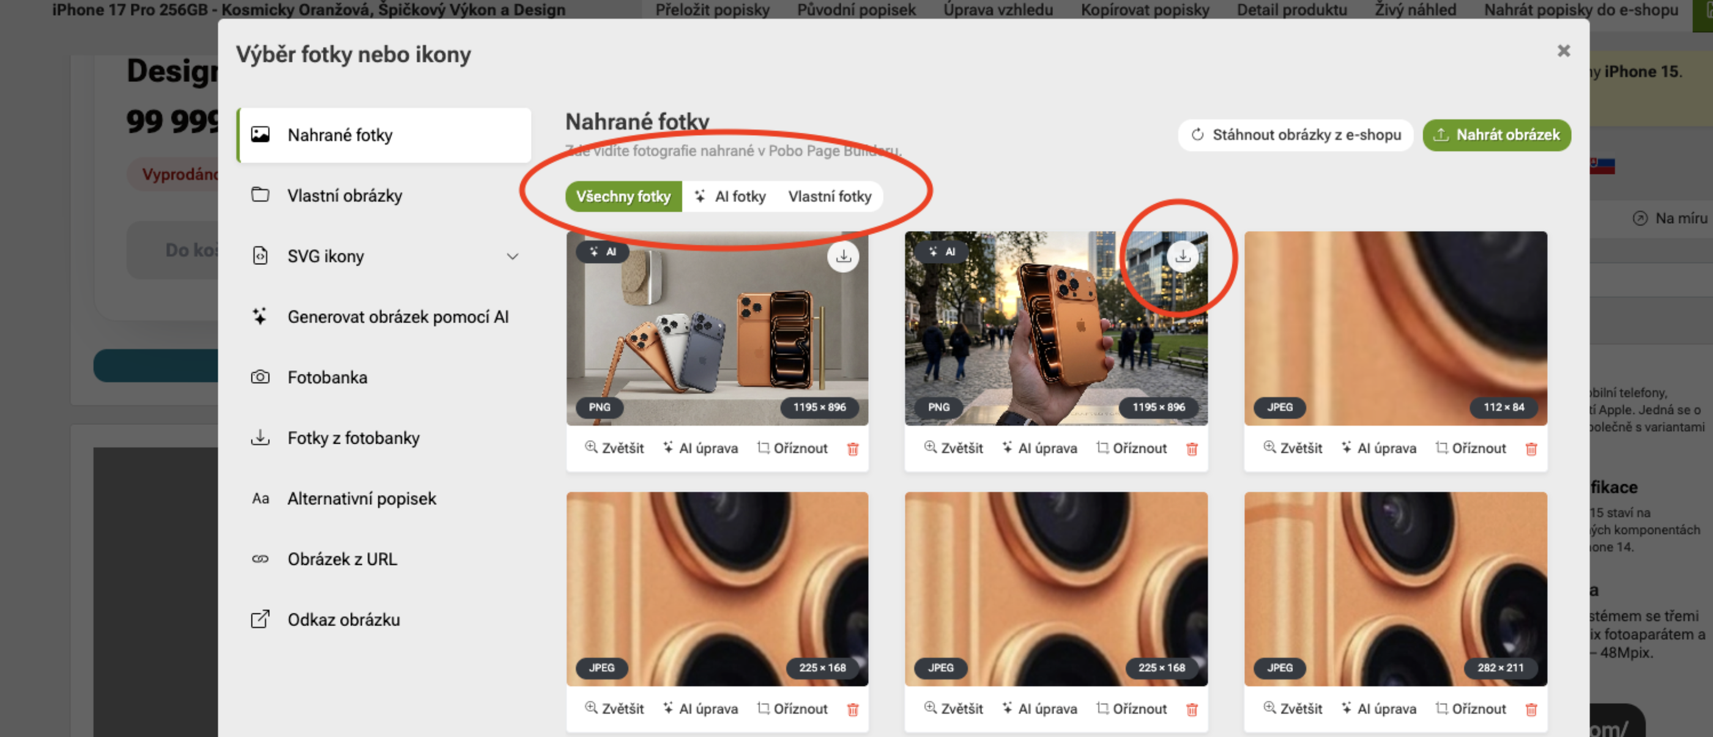The height and width of the screenshot is (737, 1713).
Task: Click the Na míru option behind the dialog
Action: [1670, 218]
